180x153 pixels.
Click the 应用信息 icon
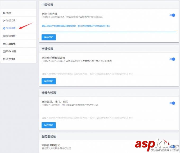(x=4, y=59)
